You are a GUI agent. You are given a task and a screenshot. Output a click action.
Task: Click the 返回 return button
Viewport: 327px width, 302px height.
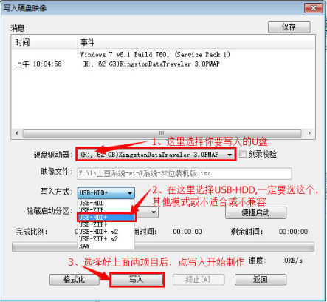coord(261,280)
